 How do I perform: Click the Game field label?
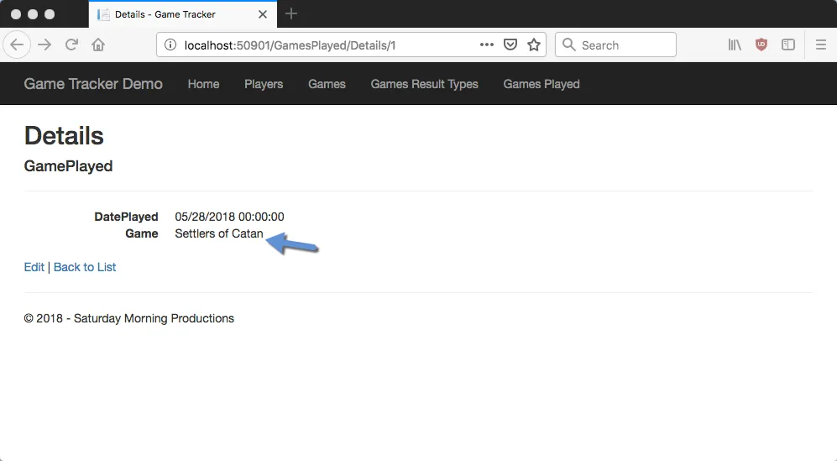[141, 233]
